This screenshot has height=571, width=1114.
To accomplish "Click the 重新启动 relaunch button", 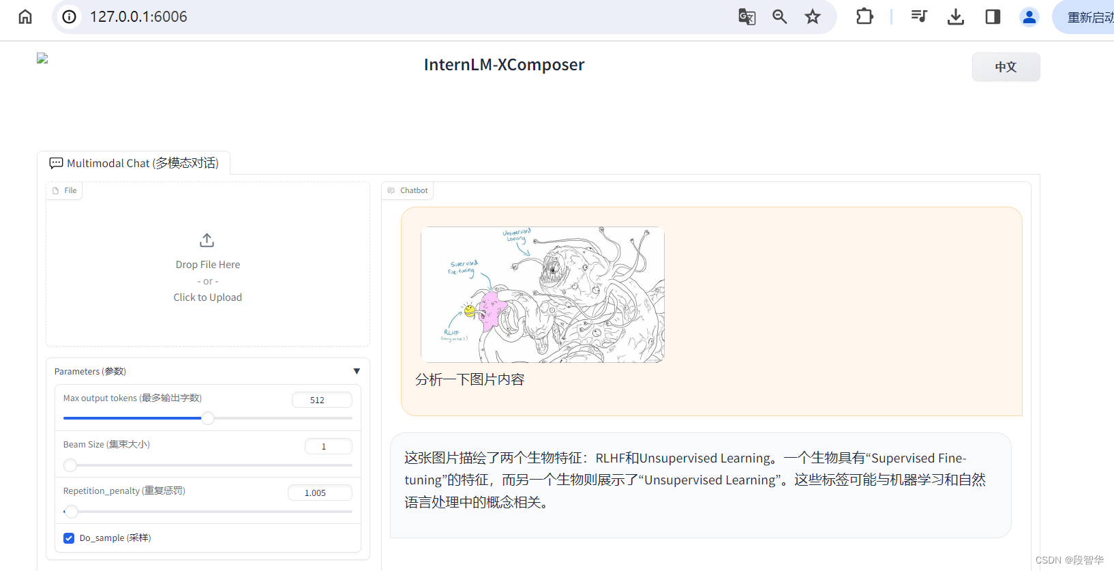I will [x=1088, y=17].
